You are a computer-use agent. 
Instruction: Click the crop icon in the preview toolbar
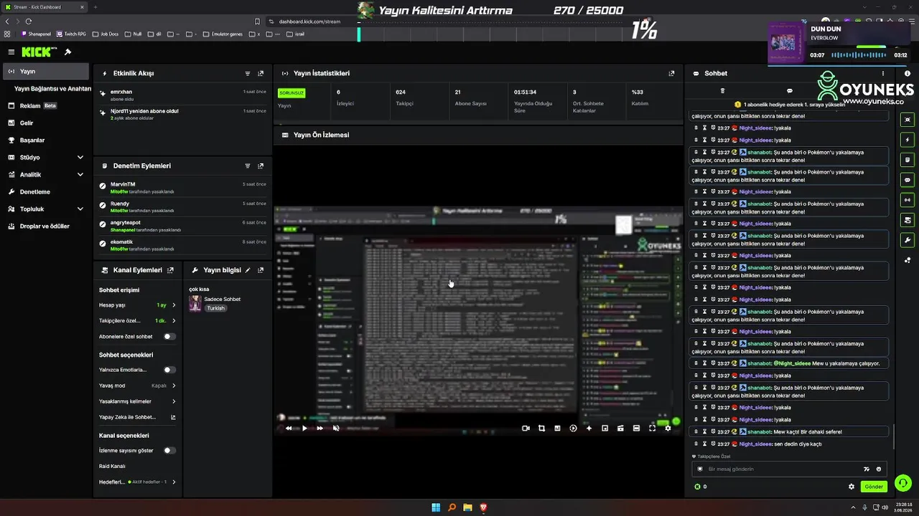point(541,428)
